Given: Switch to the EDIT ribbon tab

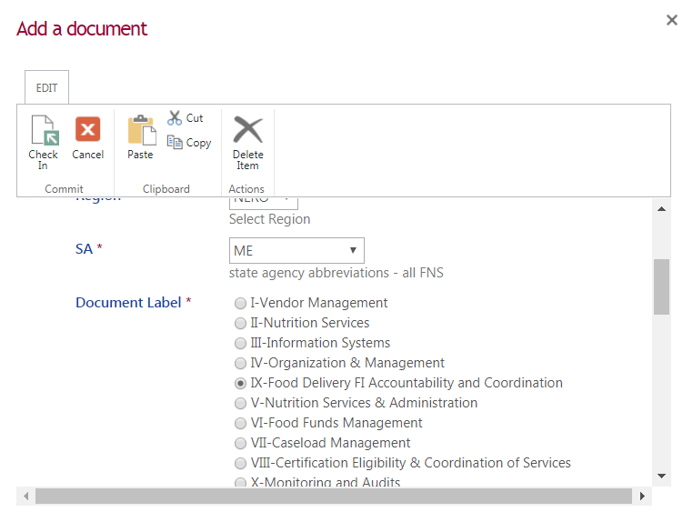Looking at the screenshot, I should click(46, 88).
